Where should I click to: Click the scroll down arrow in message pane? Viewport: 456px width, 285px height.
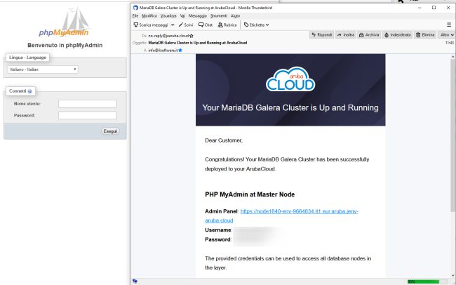pyautogui.click(x=452, y=275)
